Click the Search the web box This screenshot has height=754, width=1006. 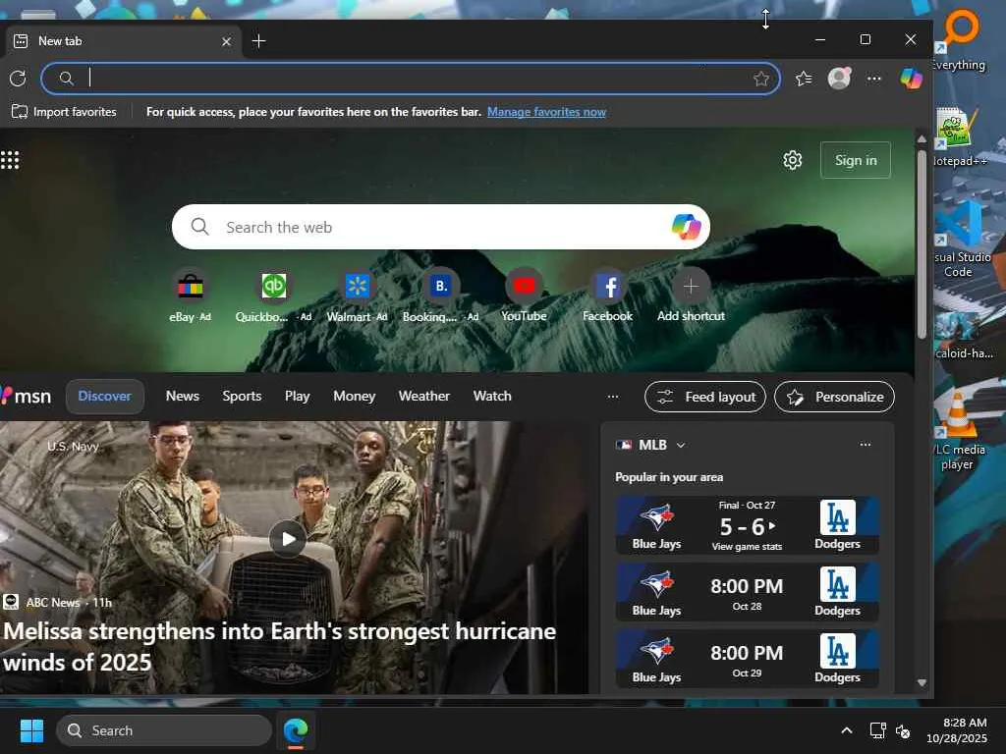(441, 227)
